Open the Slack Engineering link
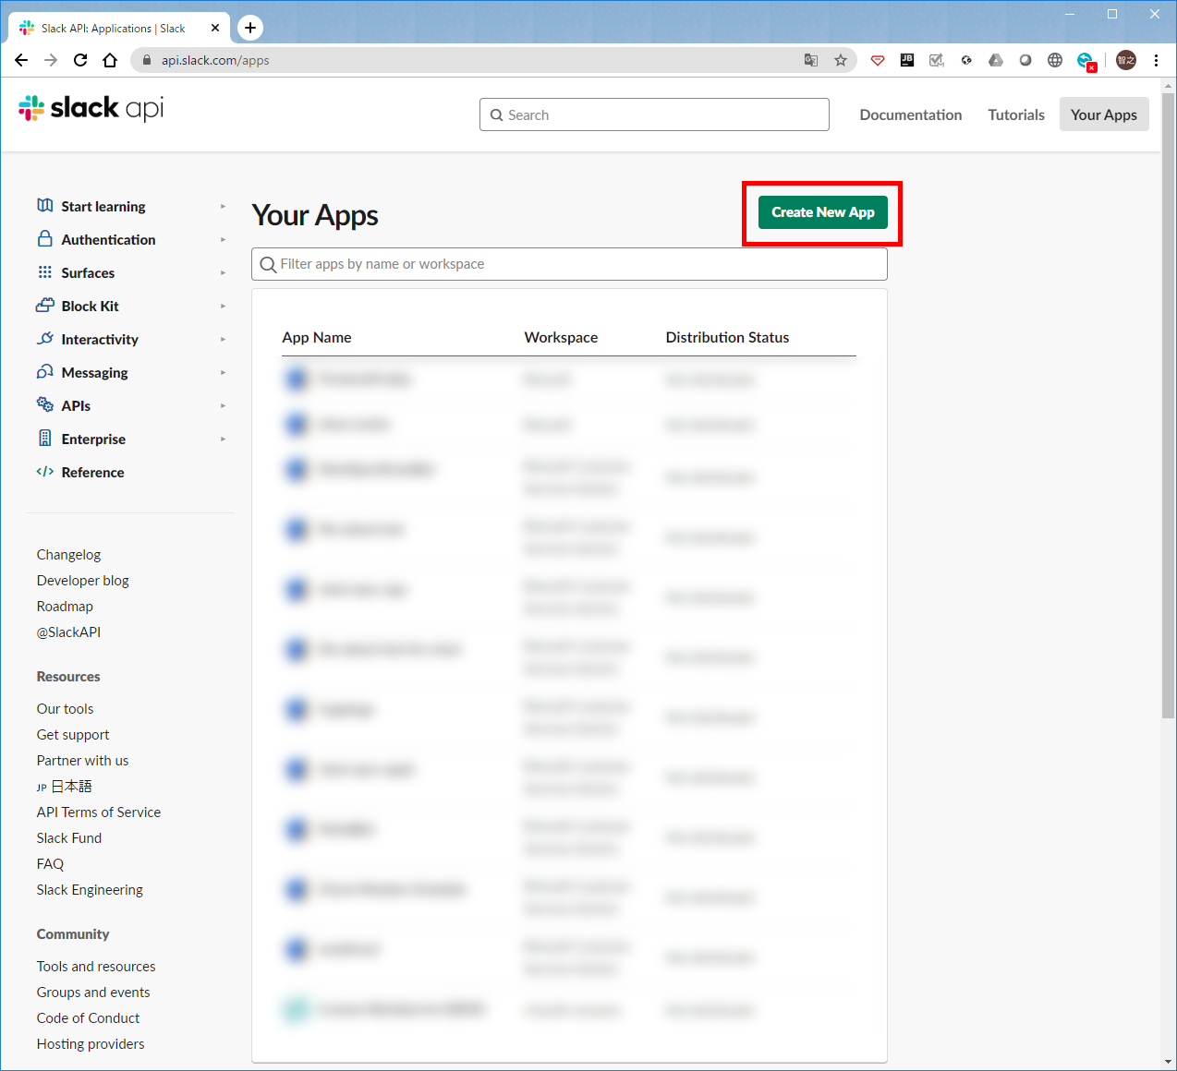 pos(90,890)
